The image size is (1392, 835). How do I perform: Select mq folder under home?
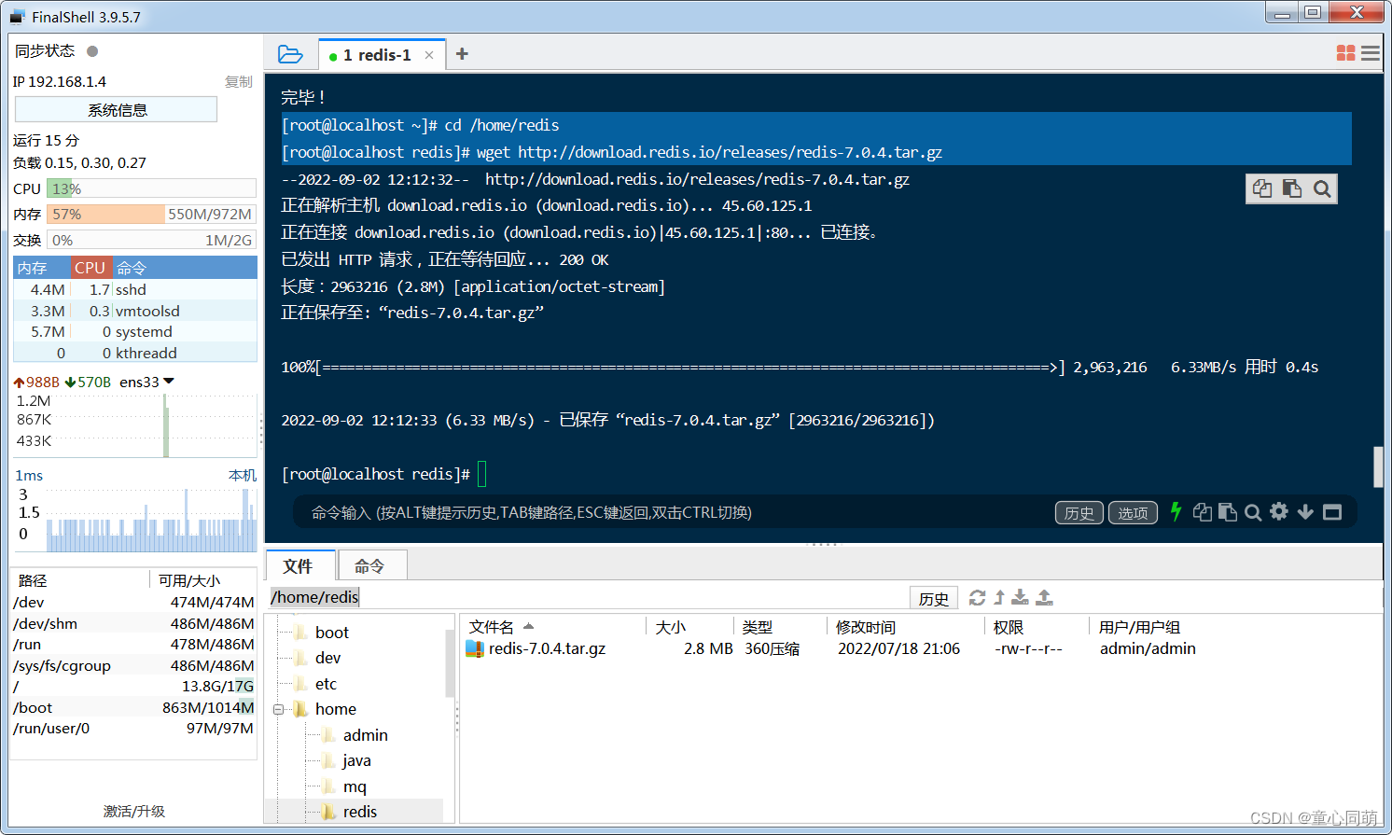[x=355, y=786]
